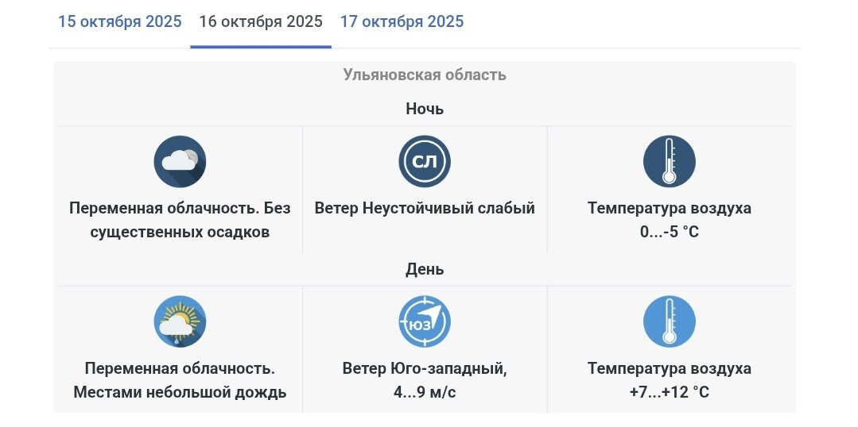The height and width of the screenshot is (427, 858).
Task: Click the Местами небольшой дождь forecast text
Action: (x=180, y=393)
